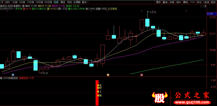Screen dimensions: 217x106
Task: Click the 返回 back button
Action: click(213, 2)
